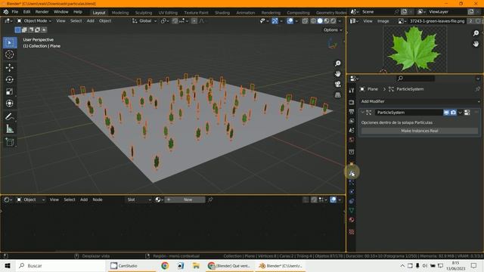The image size is (484, 272).
Task: Open the Object Mode dropdown
Action: pyautogui.click(x=34, y=21)
